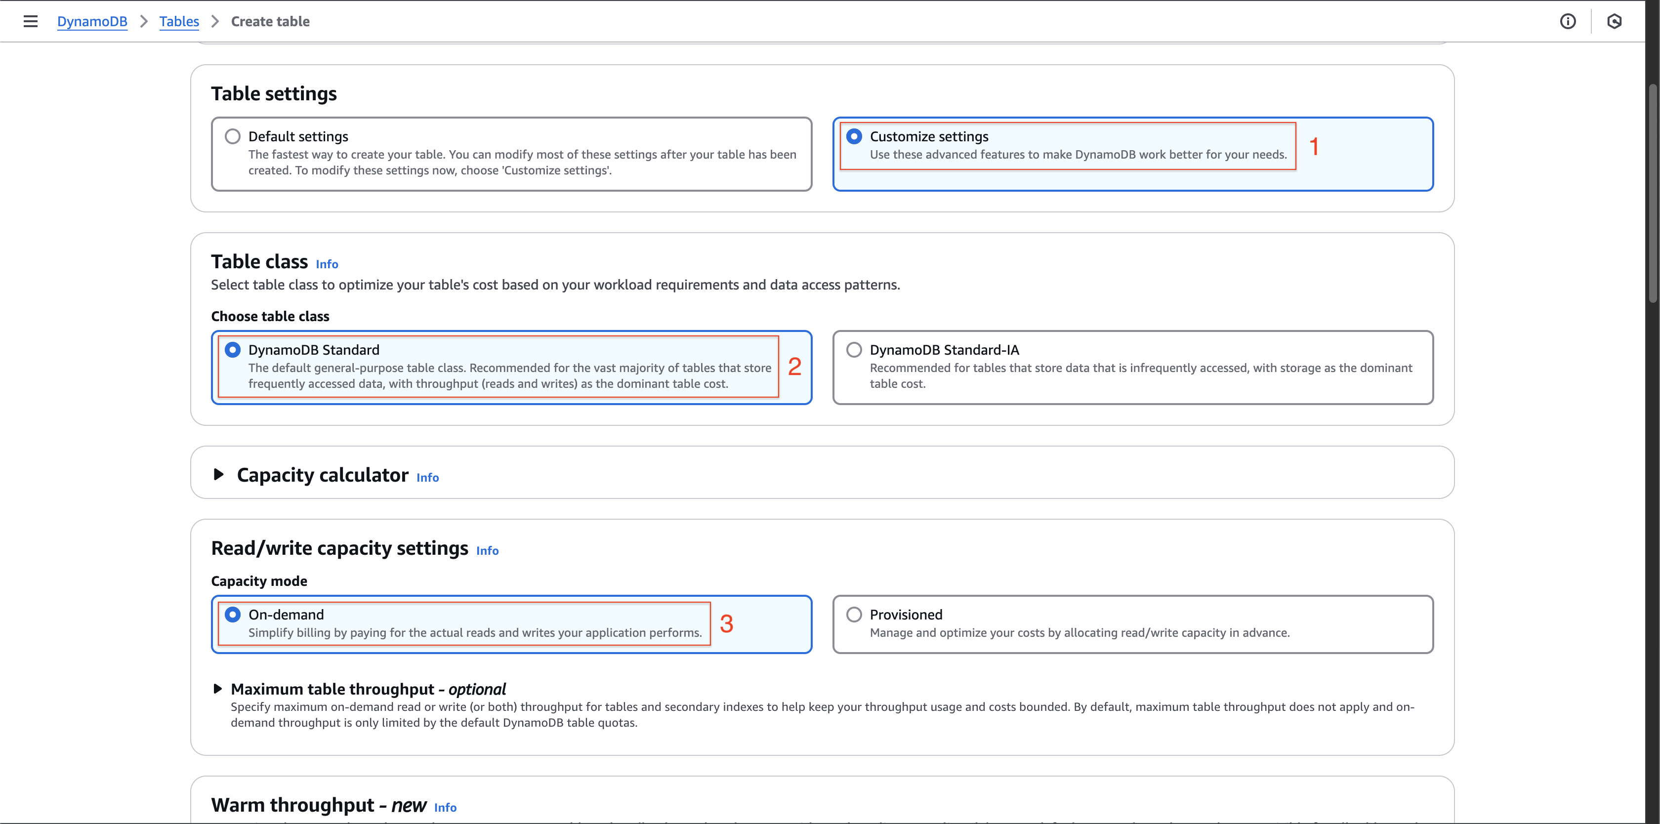The image size is (1660, 824).
Task: Open Info link for Read/write capacity settings
Action: tap(487, 551)
